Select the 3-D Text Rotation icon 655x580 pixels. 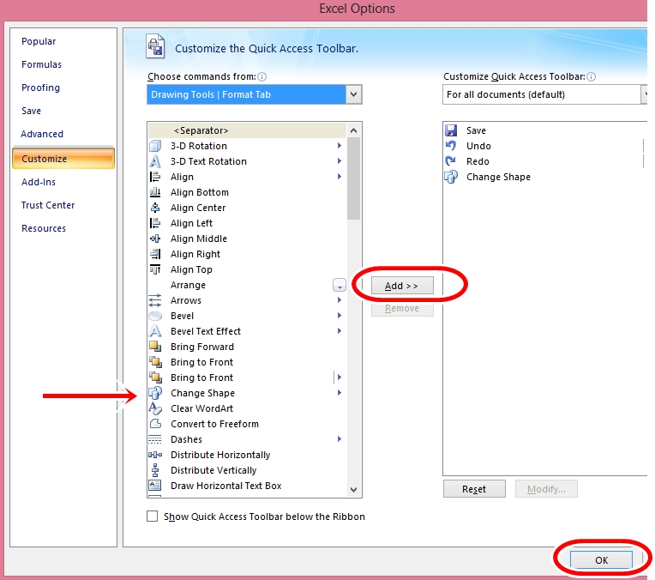[x=155, y=161]
